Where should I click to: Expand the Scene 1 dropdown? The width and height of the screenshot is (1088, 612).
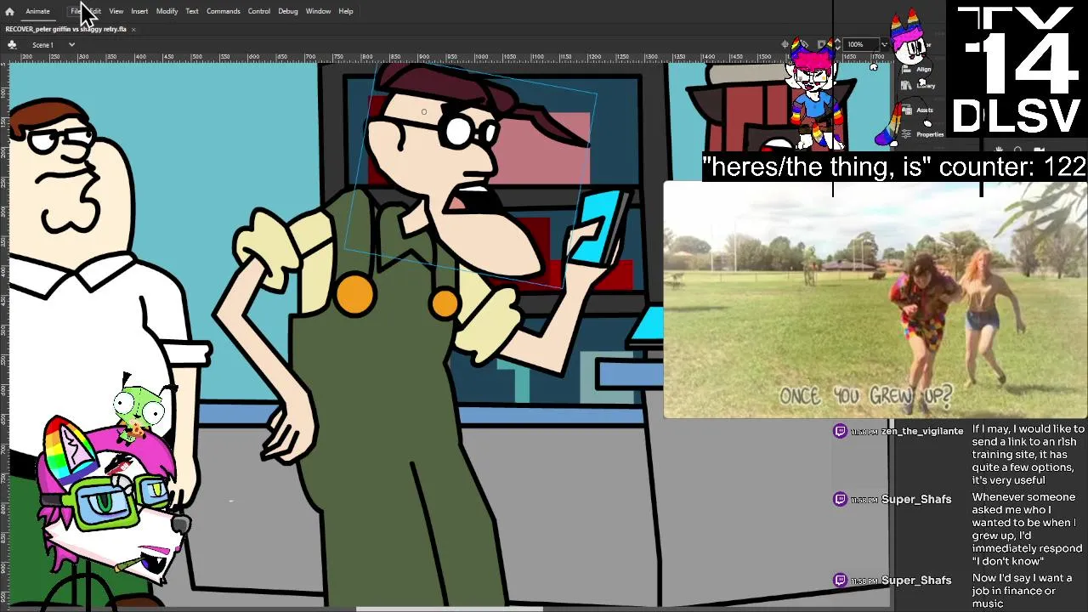coord(71,44)
